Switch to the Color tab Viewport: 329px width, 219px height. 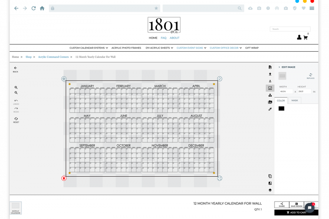pos(281,101)
